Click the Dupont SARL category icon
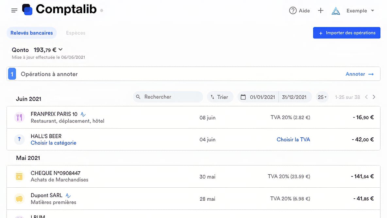This screenshot has width=387, height=218. tap(19, 198)
